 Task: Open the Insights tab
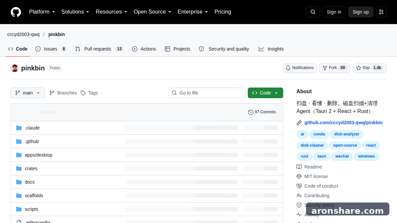click(x=271, y=49)
